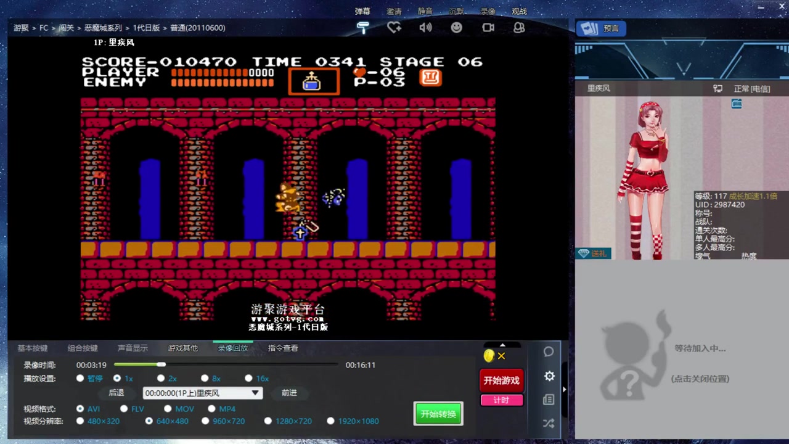The image size is (789, 444).
Task: Click the 观战 spectator icon
Action: (x=519, y=28)
